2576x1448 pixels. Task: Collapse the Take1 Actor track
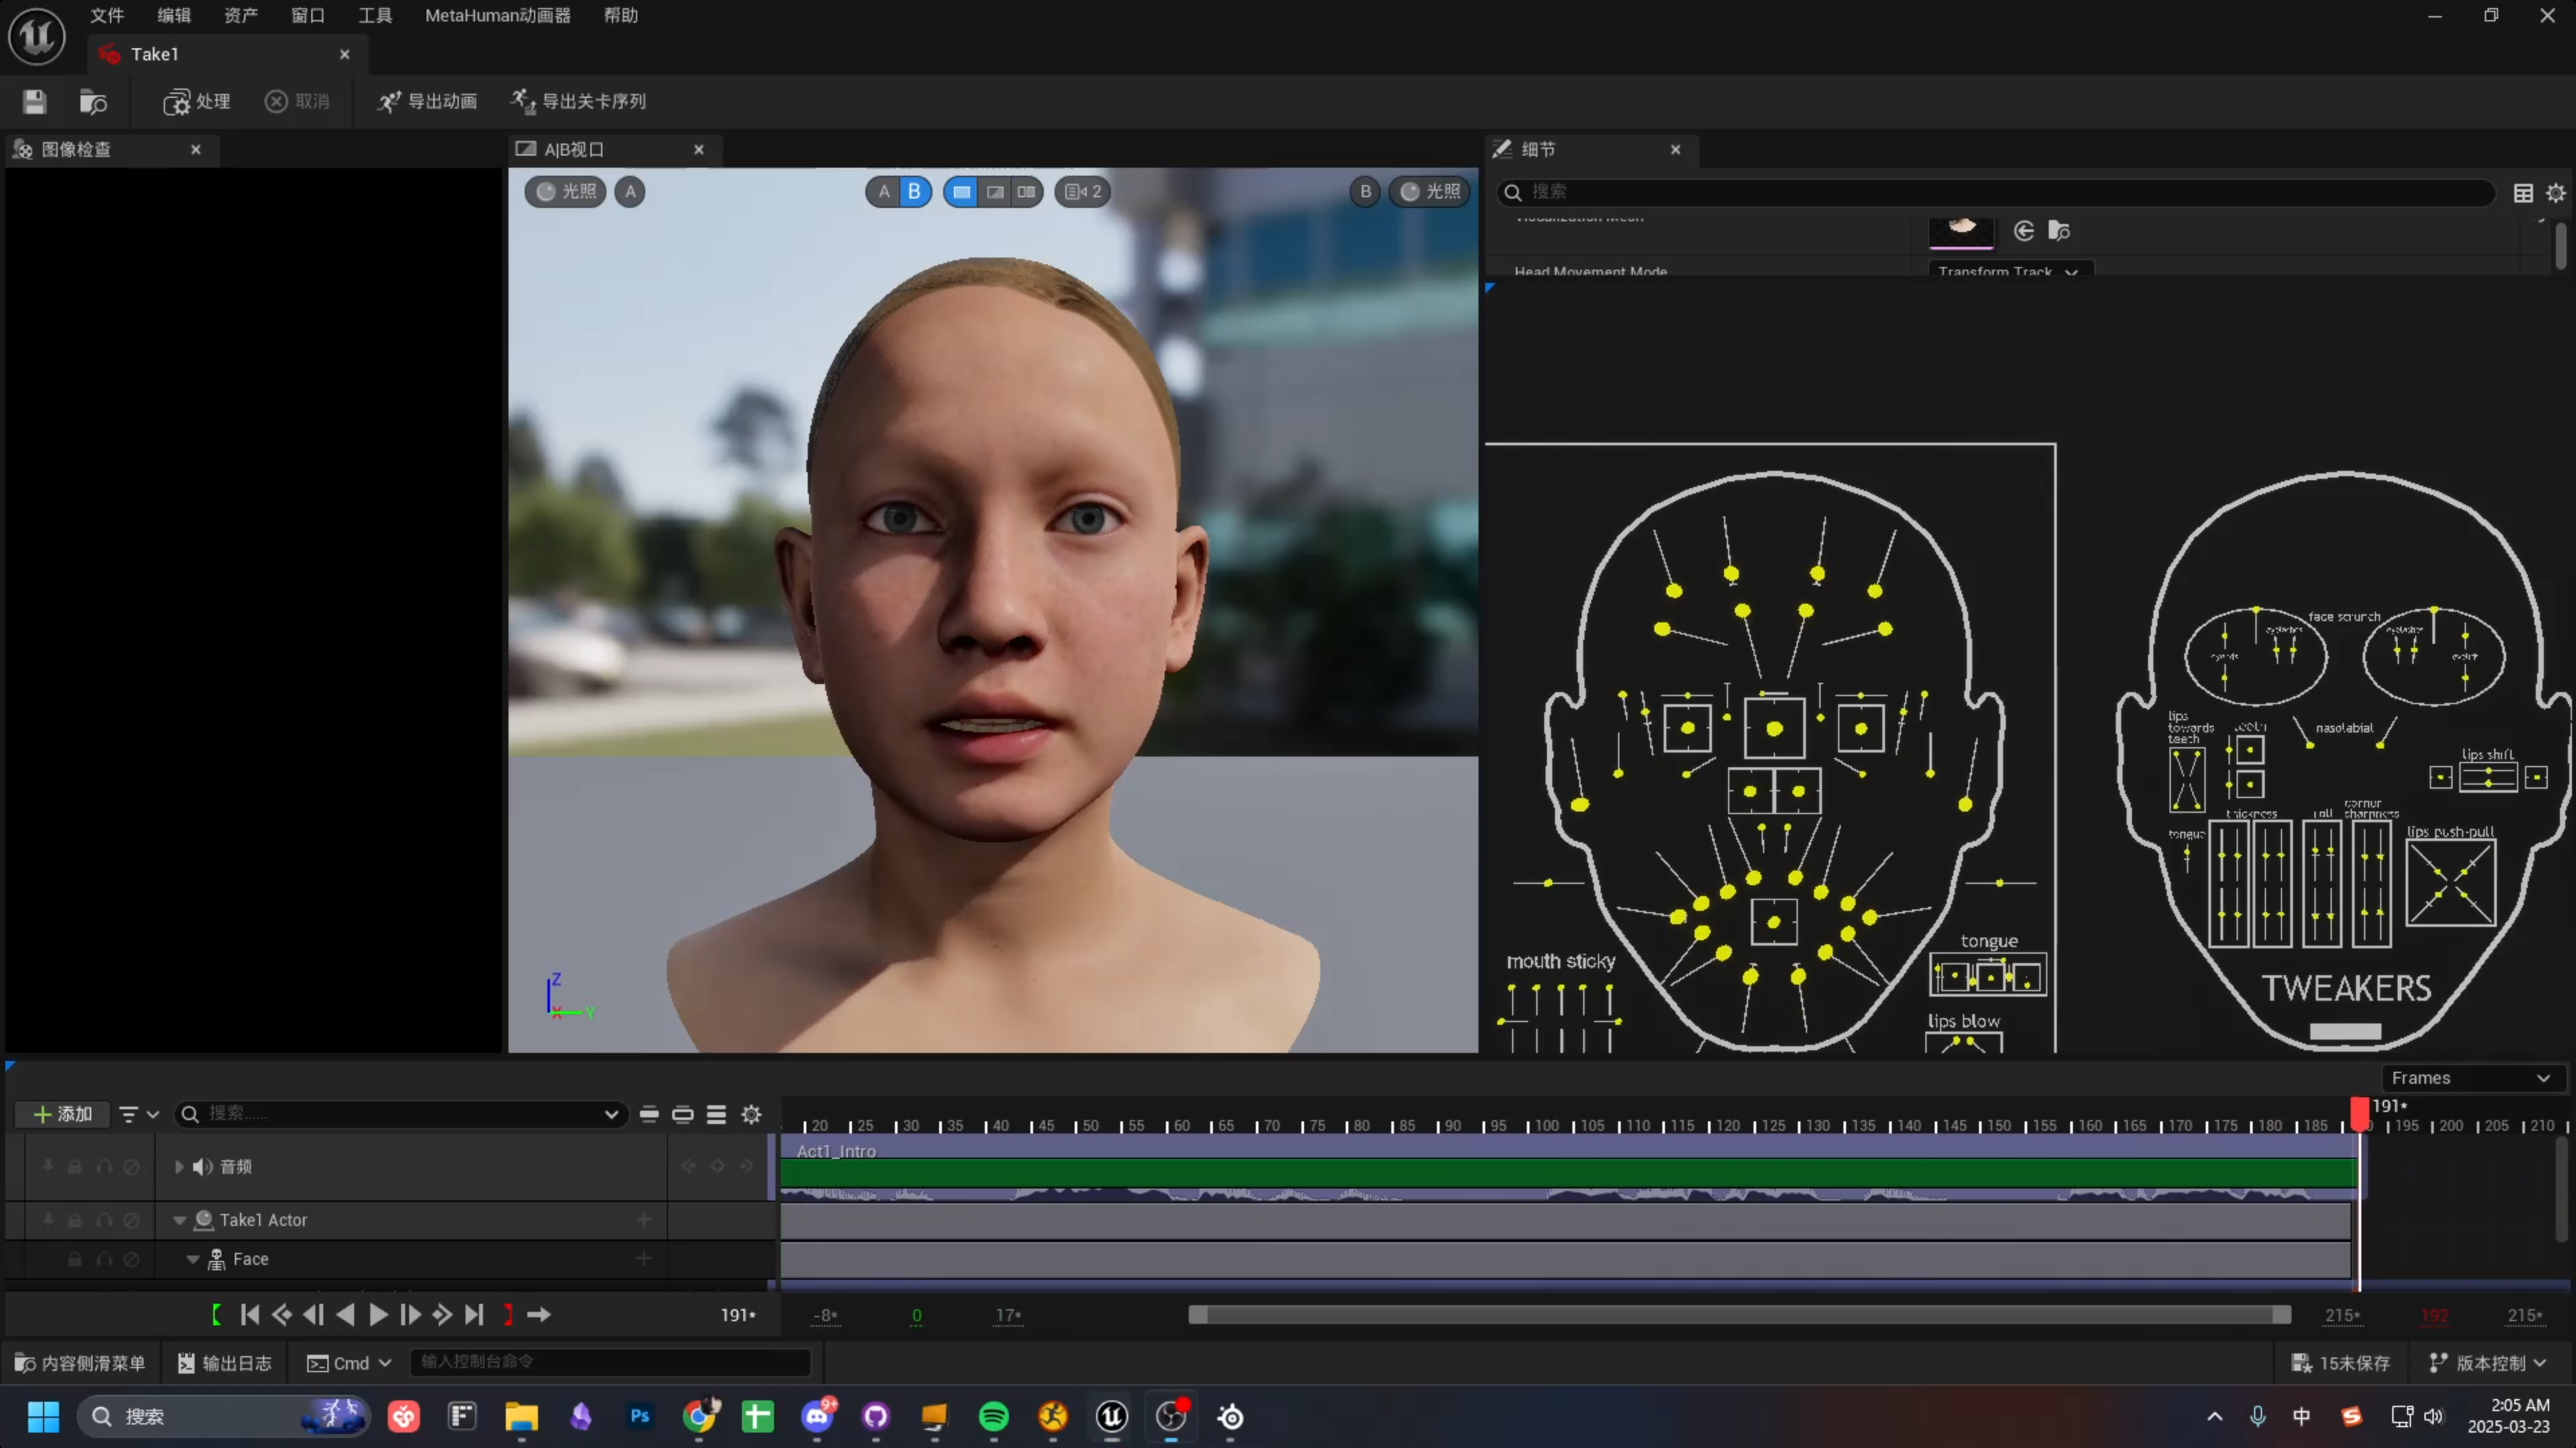180,1220
